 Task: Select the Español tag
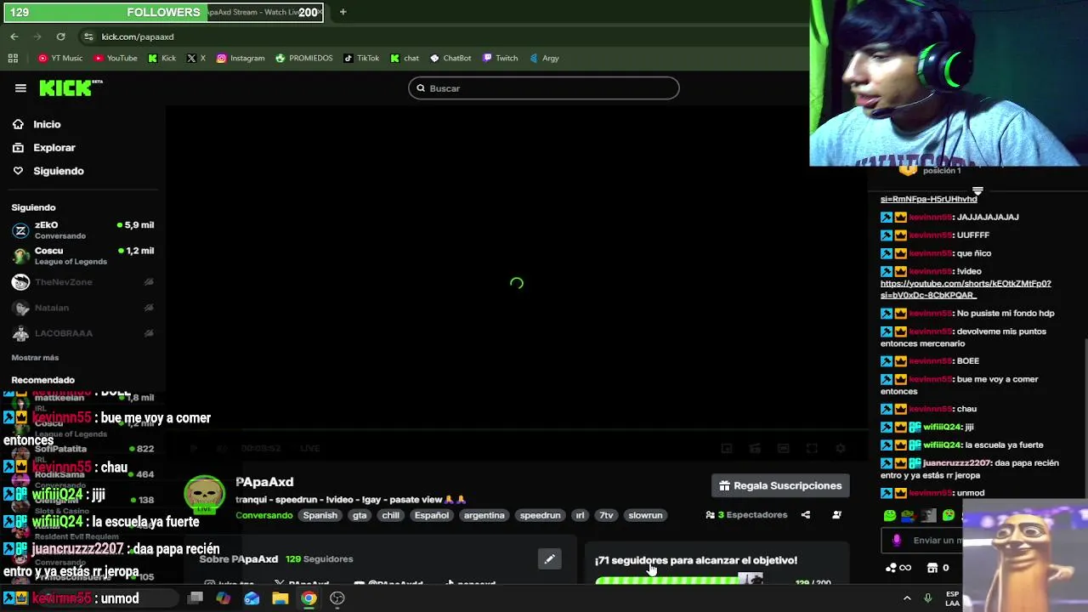coord(432,515)
